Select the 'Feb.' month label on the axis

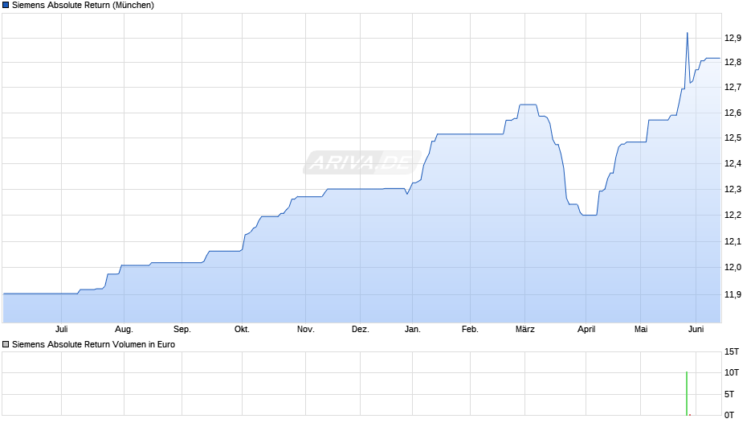pyautogui.click(x=470, y=330)
